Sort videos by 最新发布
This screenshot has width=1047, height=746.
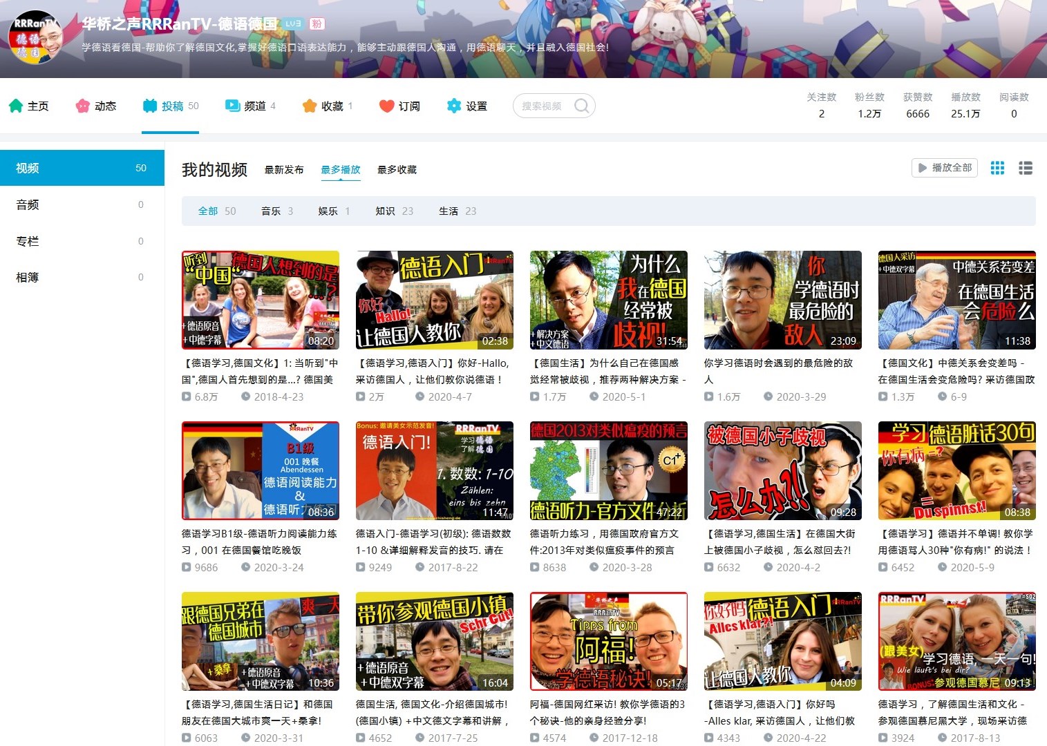point(284,170)
